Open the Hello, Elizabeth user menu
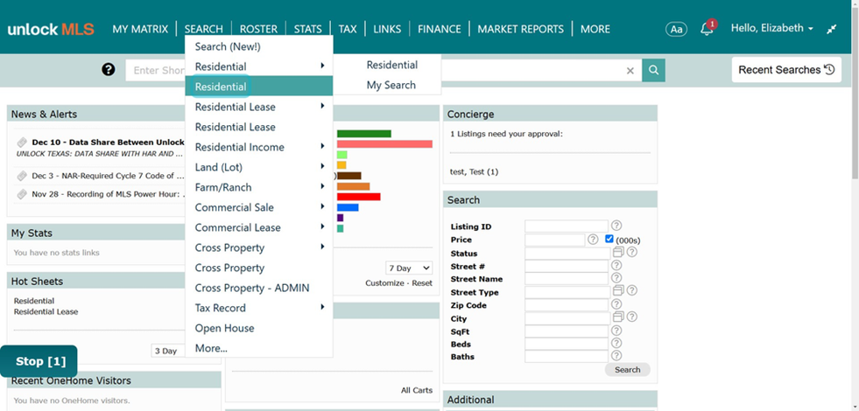Screen dimensions: 859x411 772,29
